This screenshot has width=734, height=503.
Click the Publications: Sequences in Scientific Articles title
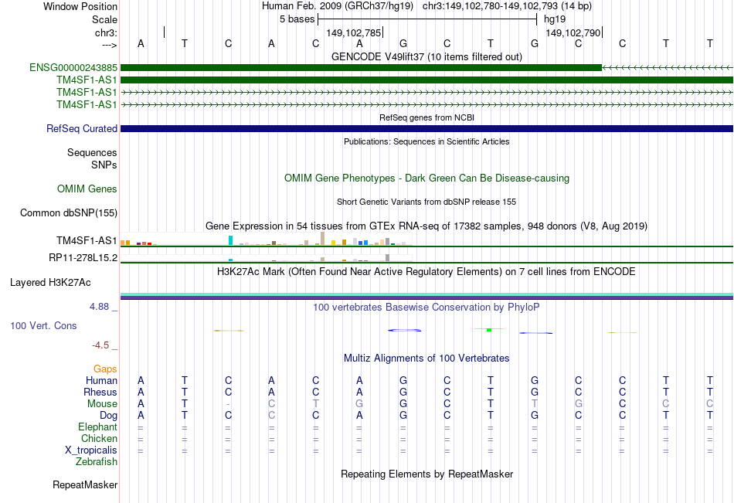pos(426,141)
